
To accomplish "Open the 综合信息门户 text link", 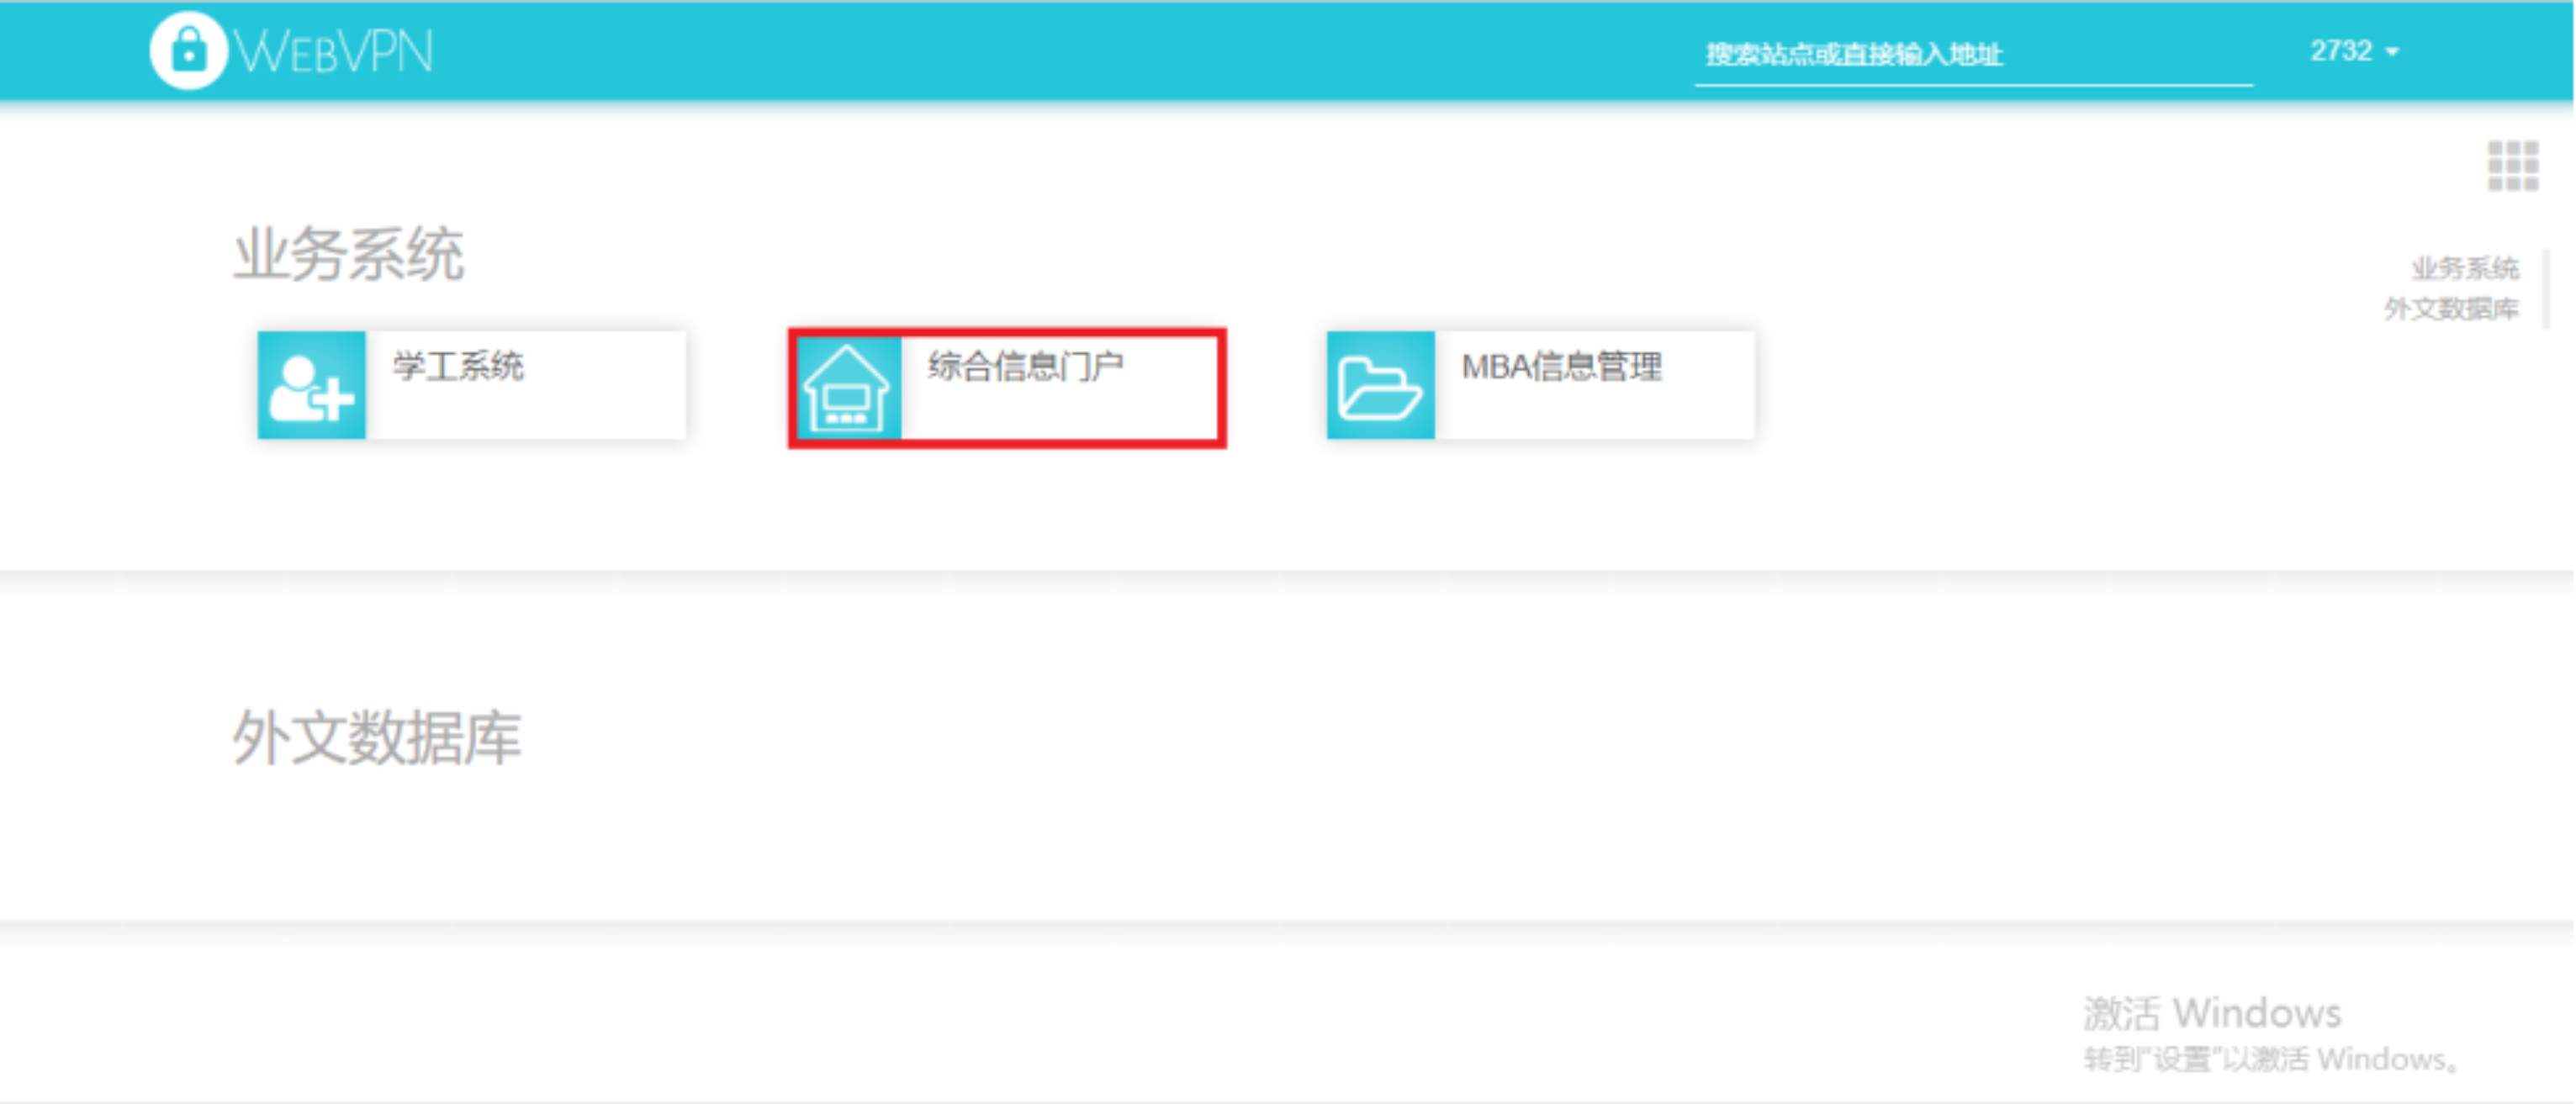I will pyautogui.click(x=1025, y=366).
